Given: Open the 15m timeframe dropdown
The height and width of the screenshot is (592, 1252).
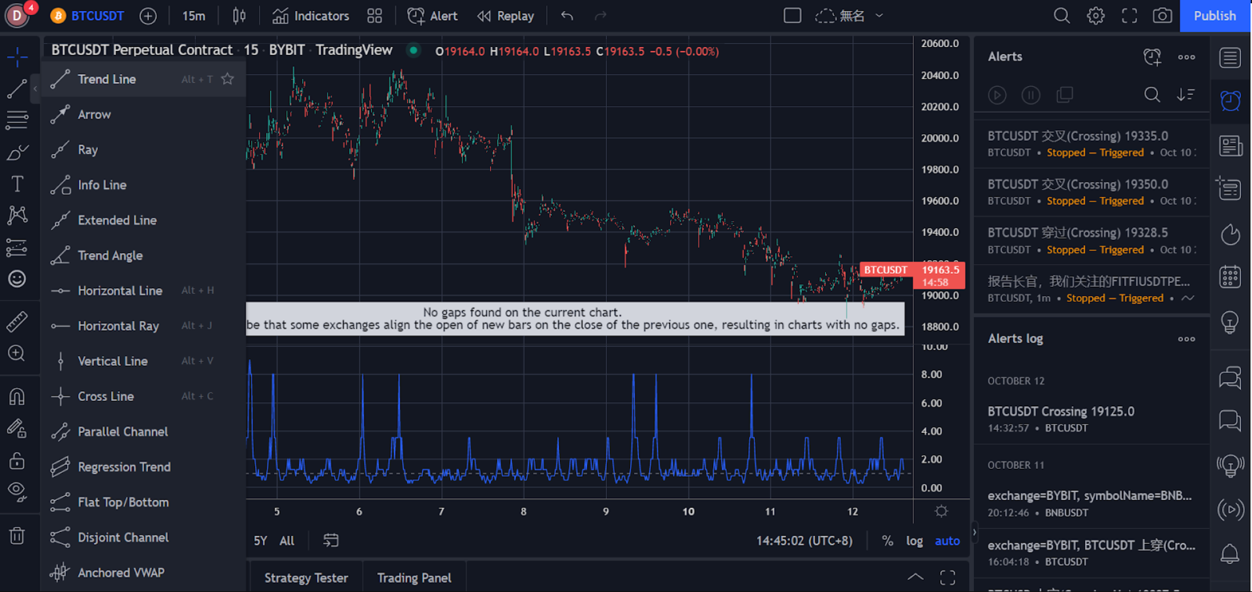Looking at the screenshot, I should click(x=193, y=16).
